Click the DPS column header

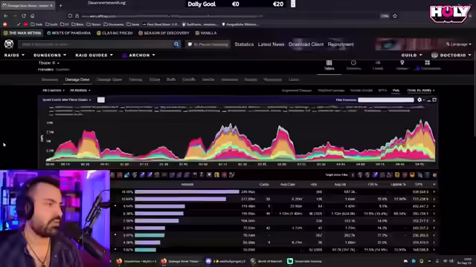419,184
